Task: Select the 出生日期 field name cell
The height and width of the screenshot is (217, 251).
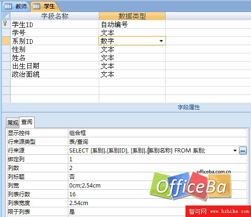Action: (x=54, y=66)
